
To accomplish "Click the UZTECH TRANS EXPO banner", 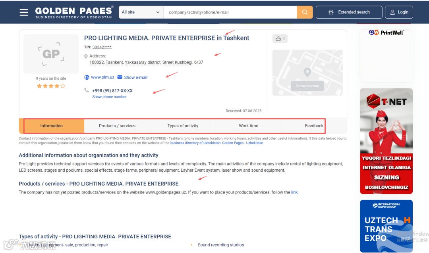I will pyautogui.click(x=386, y=226).
